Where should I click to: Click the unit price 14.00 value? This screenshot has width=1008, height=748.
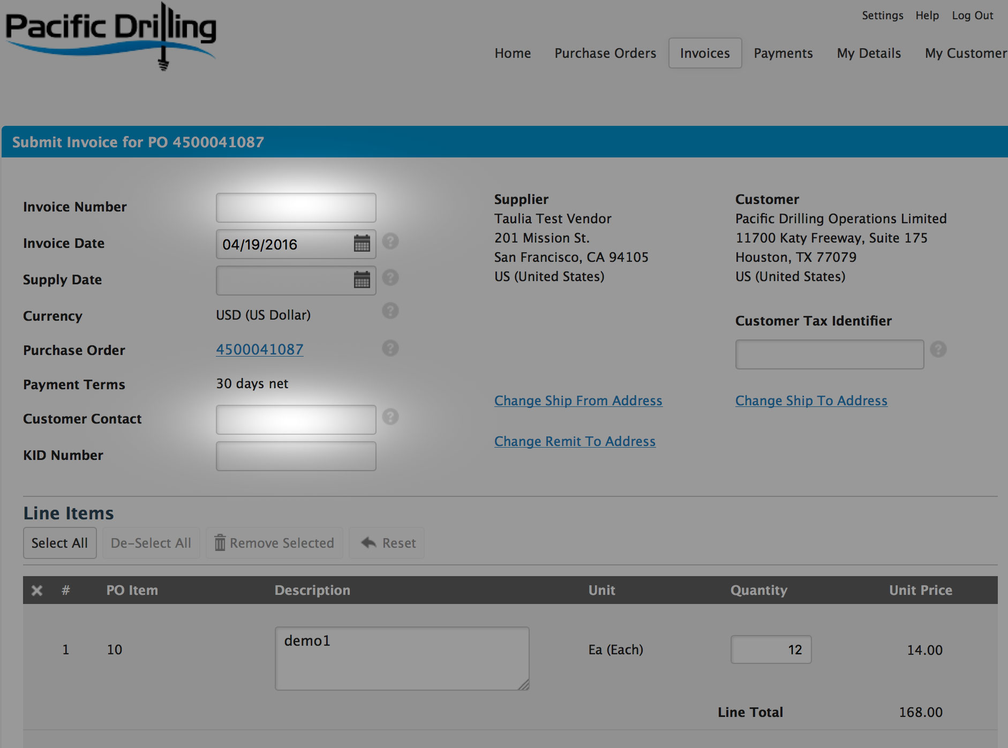(x=925, y=650)
